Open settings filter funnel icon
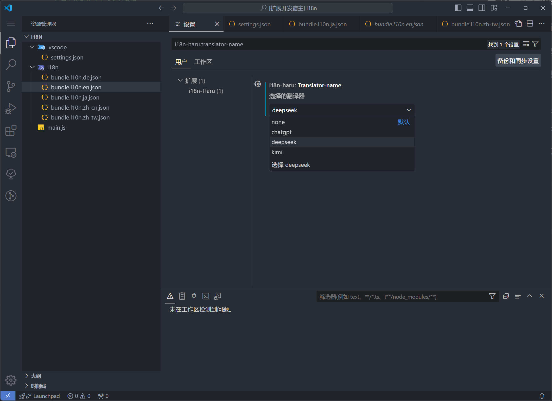552x401 pixels. click(535, 44)
